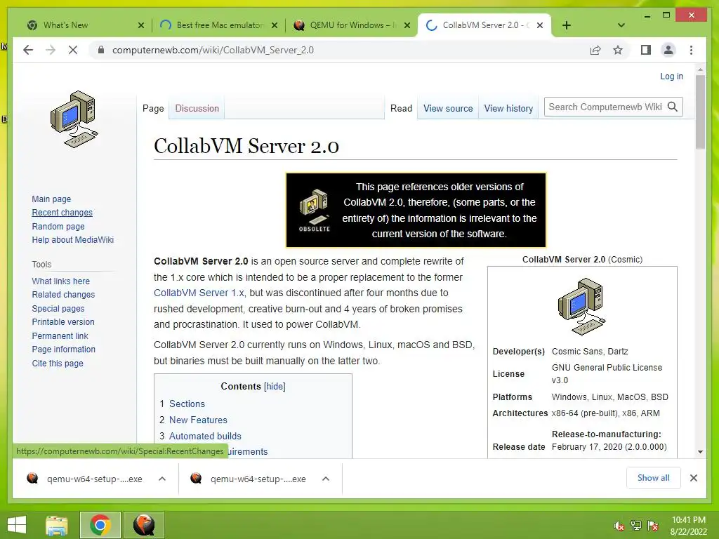This screenshot has width=719, height=539.
Task: Open a new tab with the plus button
Action: pos(567,25)
